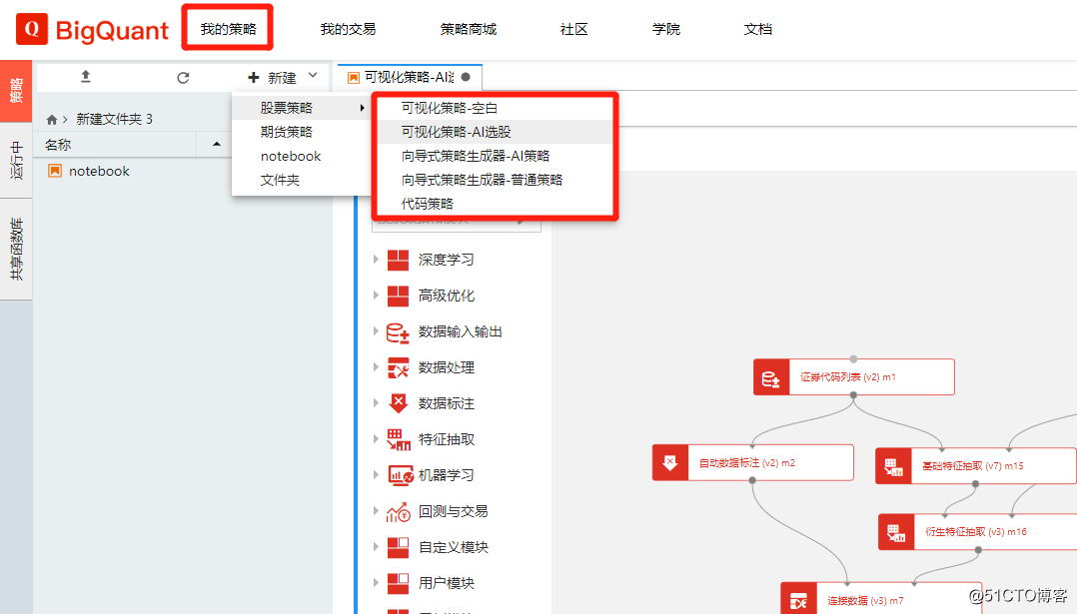Click the 回测与交易 chart icon
The height and width of the screenshot is (614, 1077).
pos(399,511)
